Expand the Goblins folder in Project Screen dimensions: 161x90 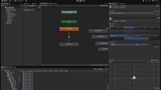point(8,78)
